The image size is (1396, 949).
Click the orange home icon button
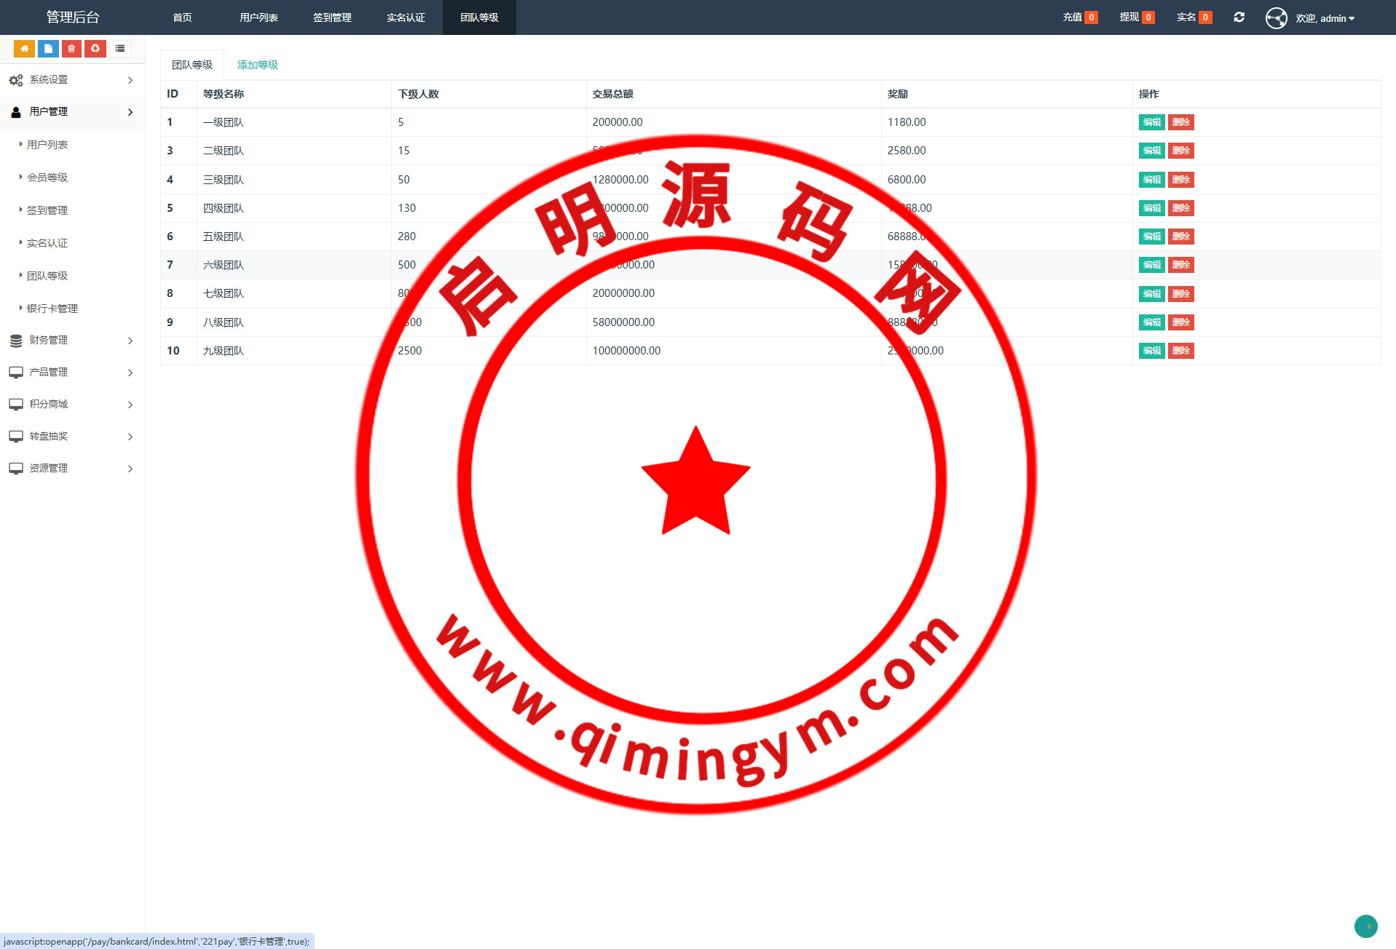(x=24, y=49)
